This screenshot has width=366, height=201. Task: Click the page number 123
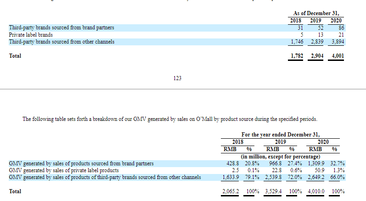177,78
